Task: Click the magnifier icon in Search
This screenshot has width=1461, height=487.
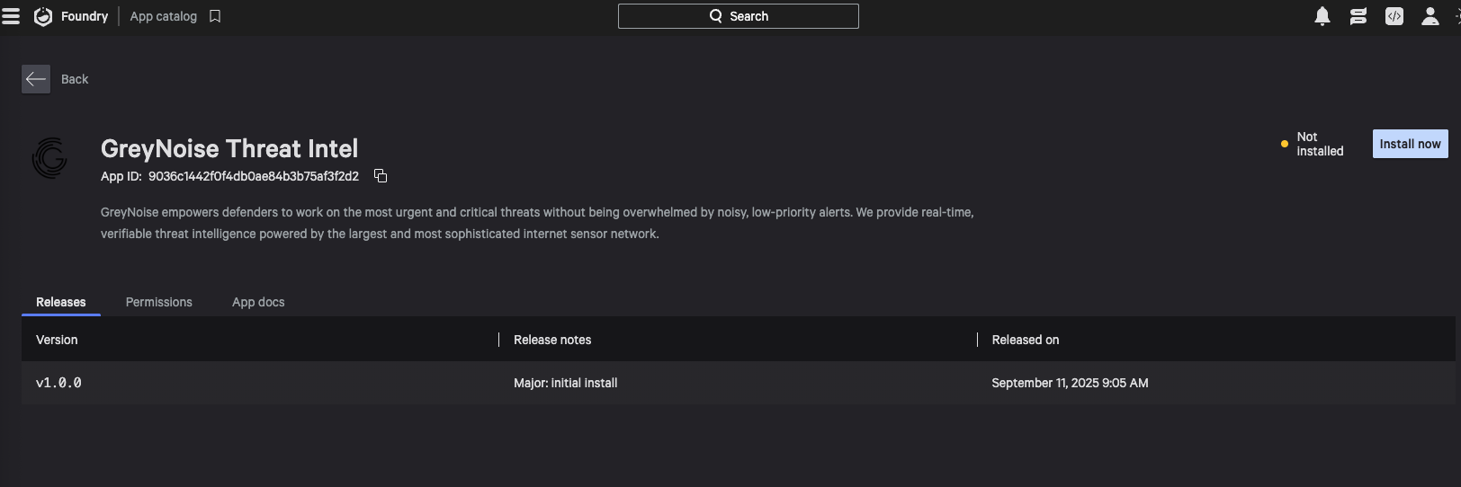Action: pyautogui.click(x=716, y=16)
